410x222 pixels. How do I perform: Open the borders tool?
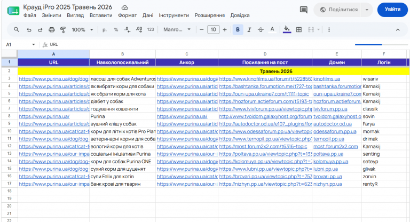pos(299,29)
